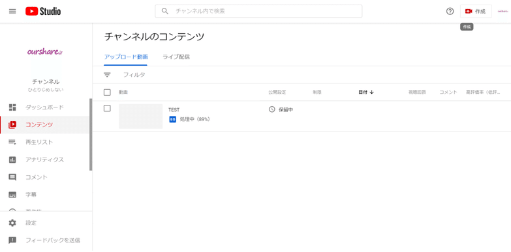Click the ダッシュボード dashboard icon
Image resolution: width=511 pixels, height=252 pixels.
pos(12,107)
